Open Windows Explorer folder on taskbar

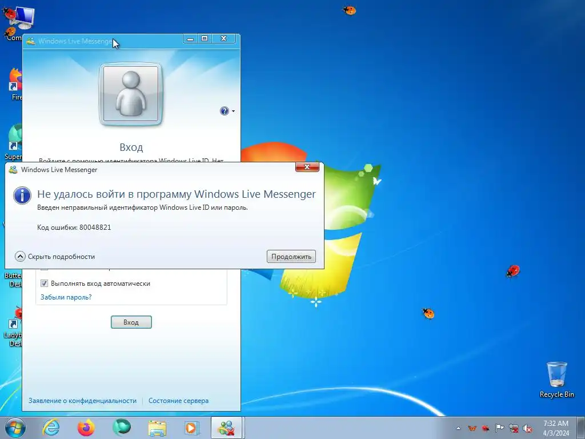tap(157, 428)
